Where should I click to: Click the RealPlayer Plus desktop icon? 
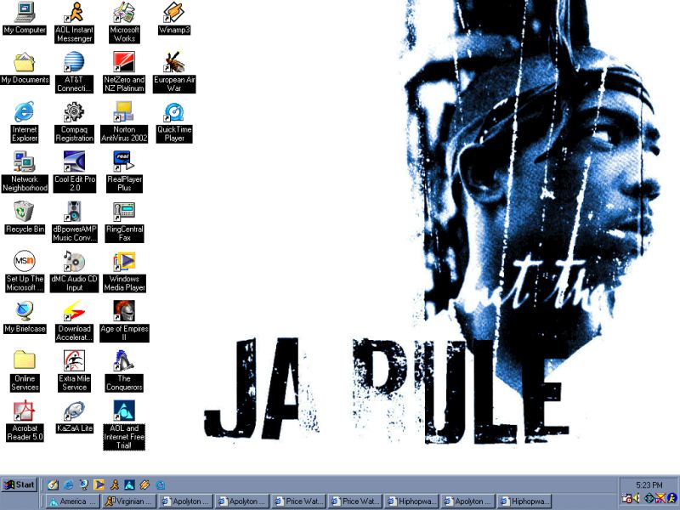(x=124, y=161)
